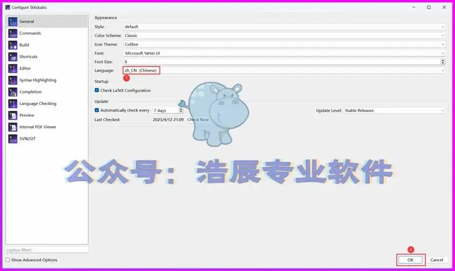Click the Editor category icon
This screenshot has height=271, width=455.
[13, 68]
